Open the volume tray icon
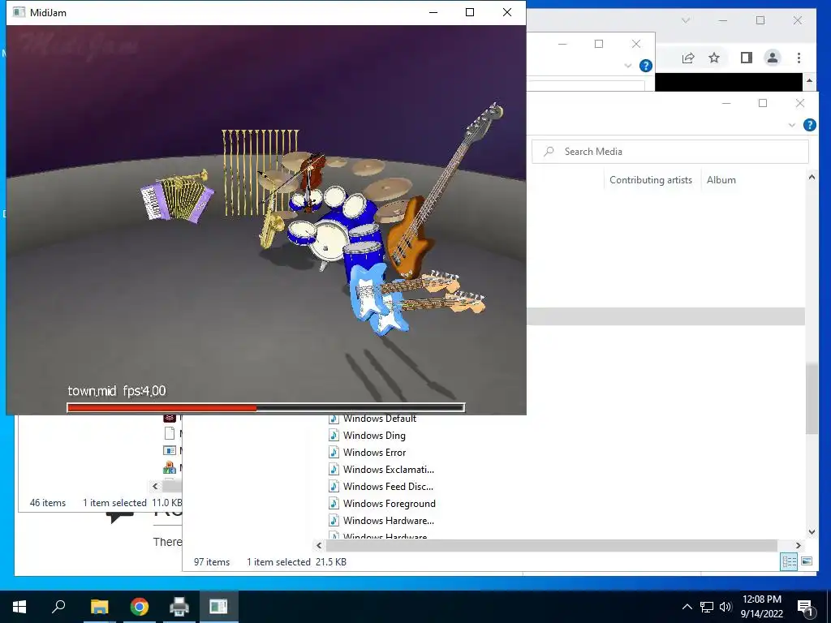The image size is (831, 623). (x=726, y=607)
